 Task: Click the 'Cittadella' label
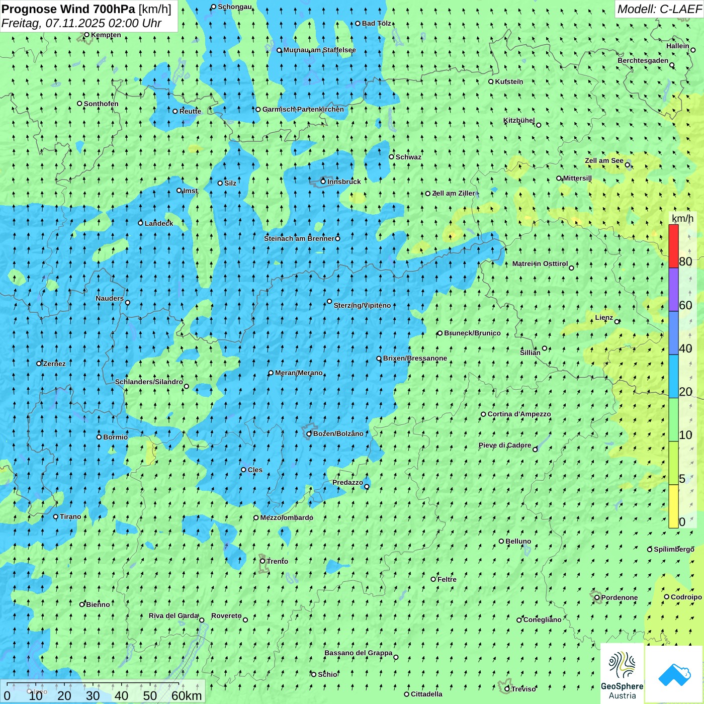click(x=427, y=694)
